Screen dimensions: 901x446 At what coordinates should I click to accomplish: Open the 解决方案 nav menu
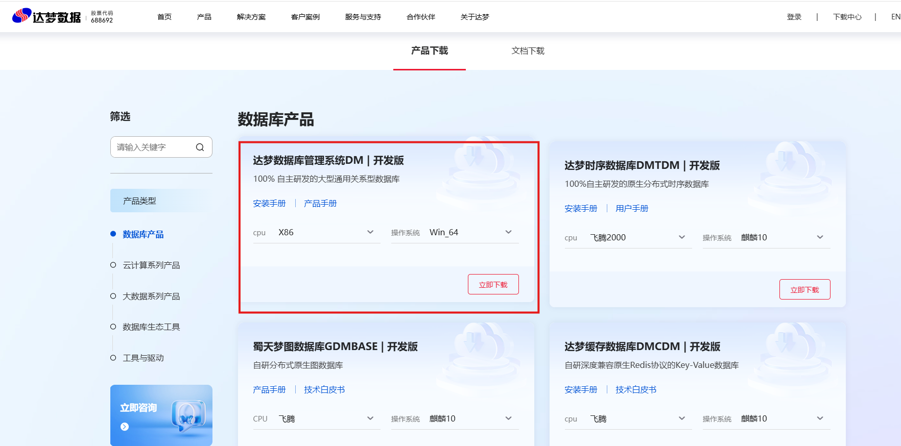pyautogui.click(x=251, y=17)
